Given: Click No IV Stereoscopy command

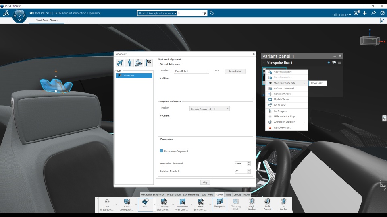Looking at the screenshot, I should click(107, 205).
